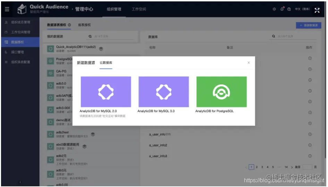This screenshot has width=328, height=187.
Task: Click action icon for a_user_info2
Action: pyautogui.click(x=310, y=145)
